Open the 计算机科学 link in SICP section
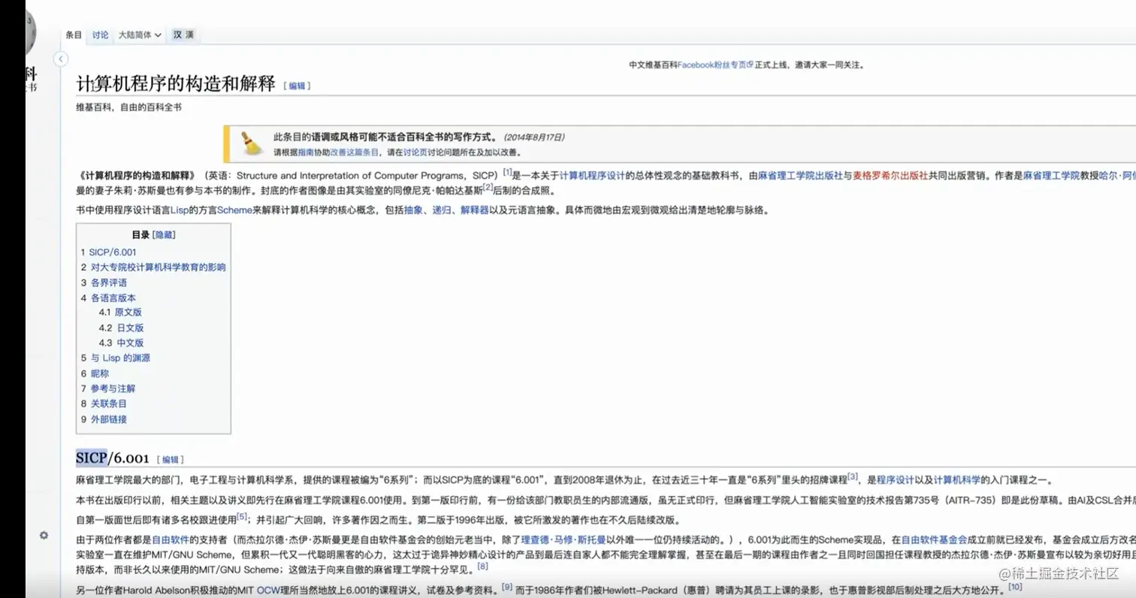The height and width of the screenshot is (598, 1136). click(957, 480)
